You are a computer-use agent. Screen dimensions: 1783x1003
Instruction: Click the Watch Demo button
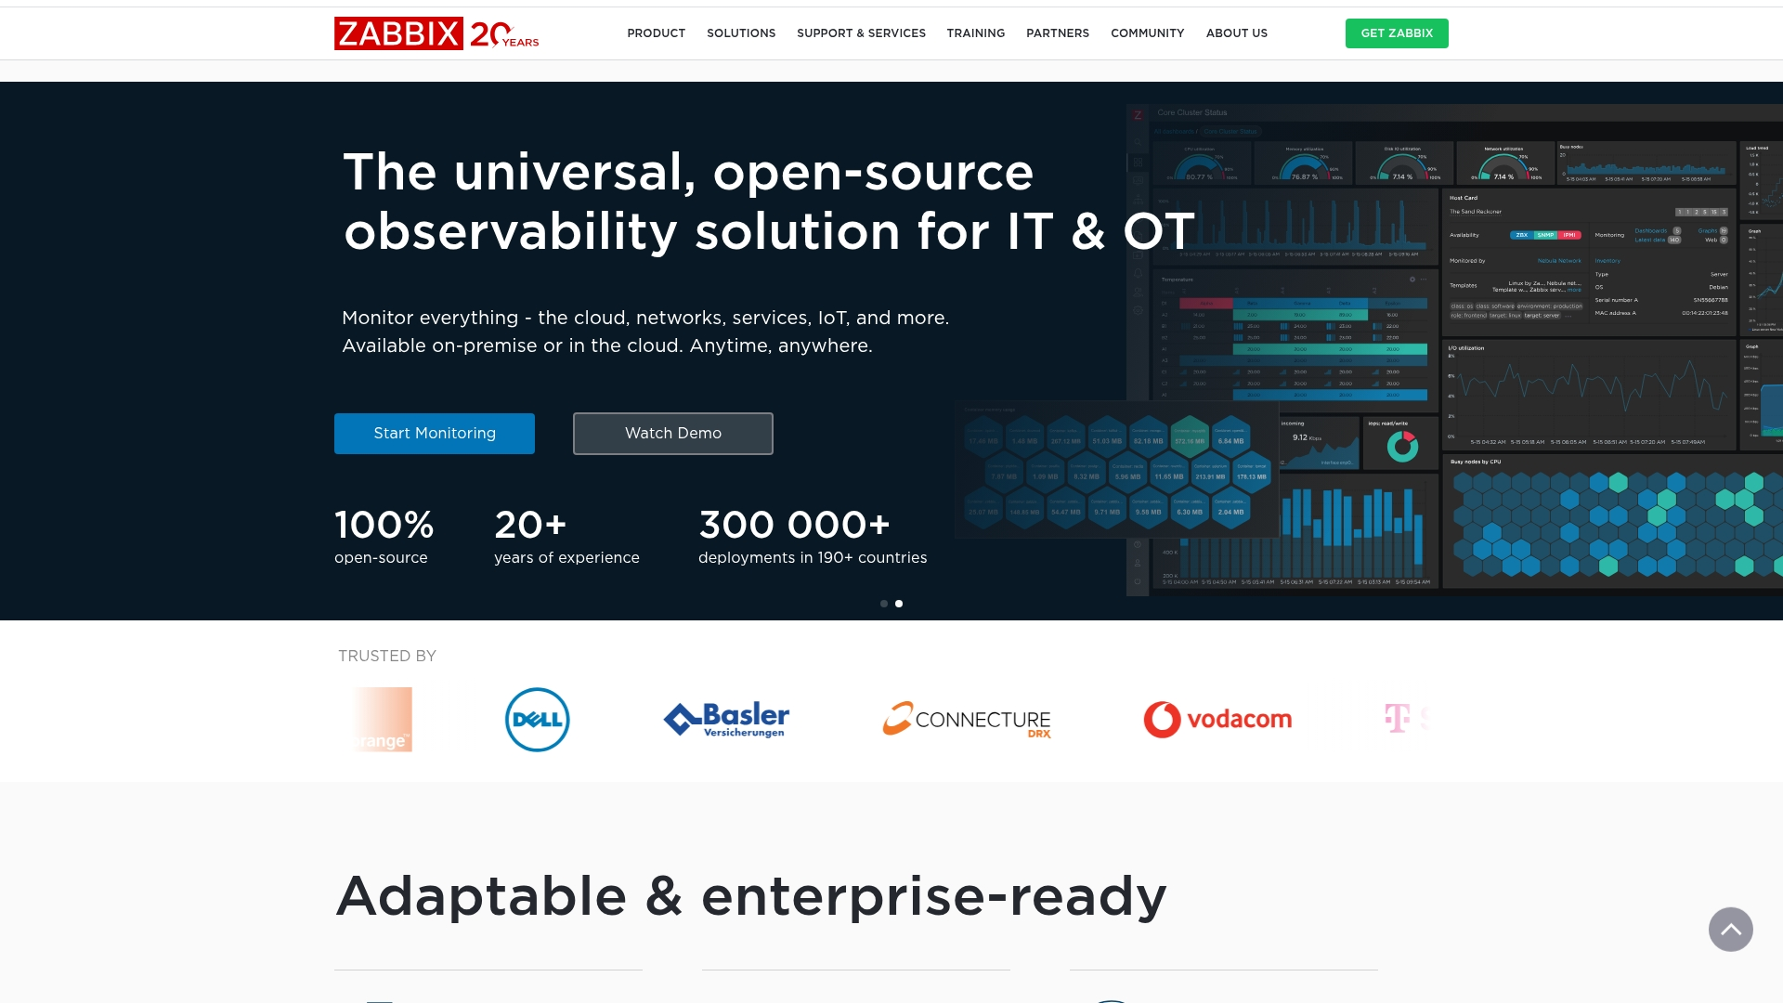(672, 434)
